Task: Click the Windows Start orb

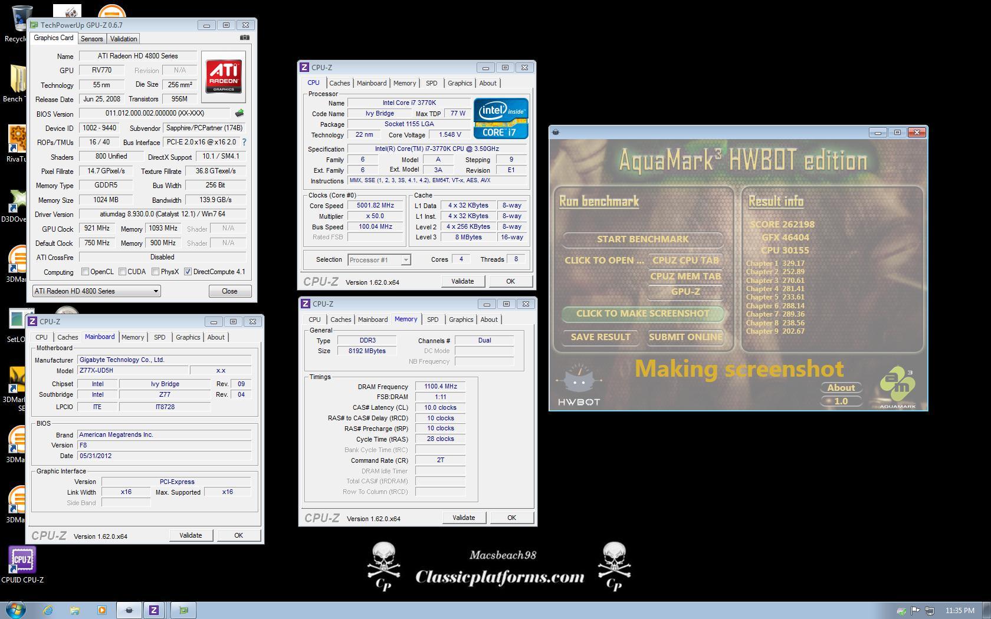Action: 15,610
